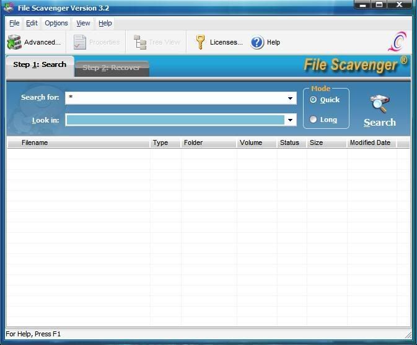Click the Licenses... toolbar label
417x345 pixels.
226,42
